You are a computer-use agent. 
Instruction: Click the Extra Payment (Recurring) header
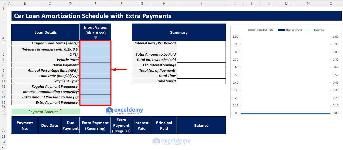(95, 125)
